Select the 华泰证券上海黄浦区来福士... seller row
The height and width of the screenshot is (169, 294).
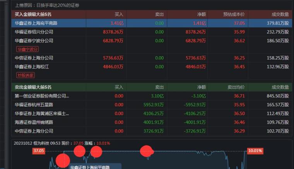[152, 114]
